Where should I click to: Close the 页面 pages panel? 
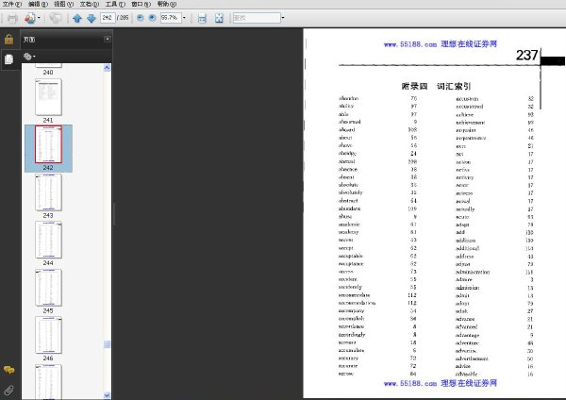pos(108,39)
